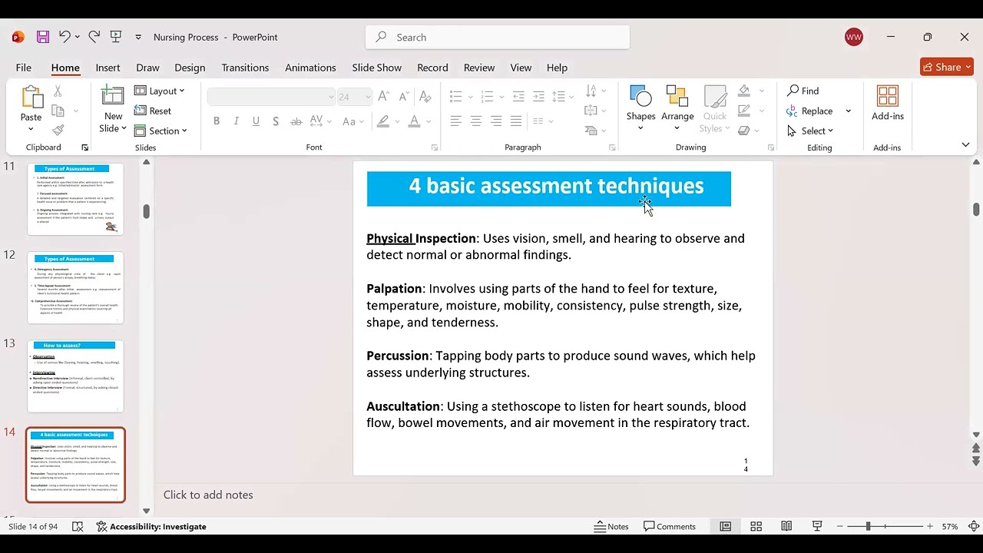Collapse the ribbon with the chevron

[x=965, y=144]
